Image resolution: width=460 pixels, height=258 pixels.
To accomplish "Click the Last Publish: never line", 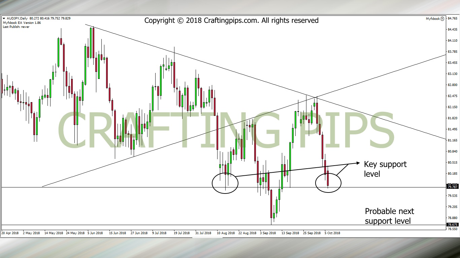I will click(x=16, y=27).
